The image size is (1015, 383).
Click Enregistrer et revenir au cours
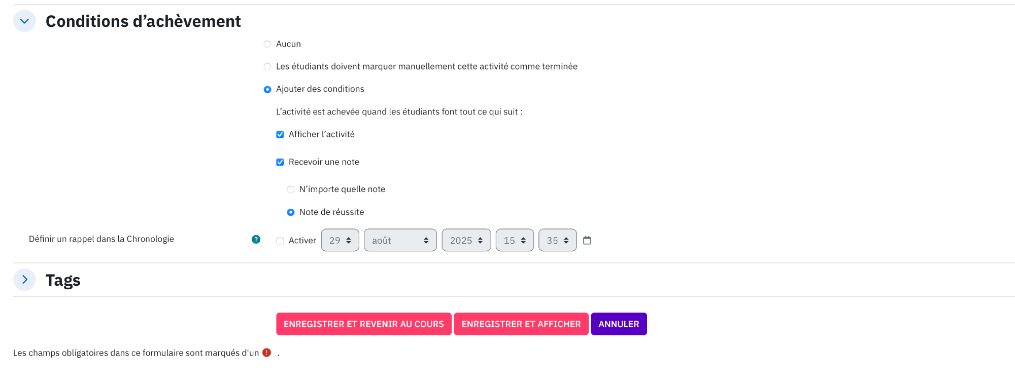coord(364,324)
